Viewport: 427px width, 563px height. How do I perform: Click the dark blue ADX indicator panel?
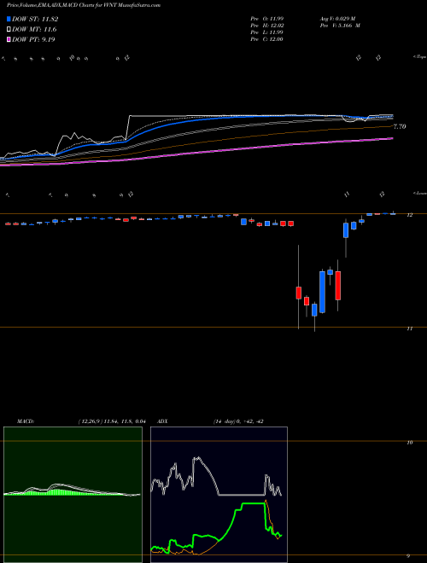(x=219, y=495)
